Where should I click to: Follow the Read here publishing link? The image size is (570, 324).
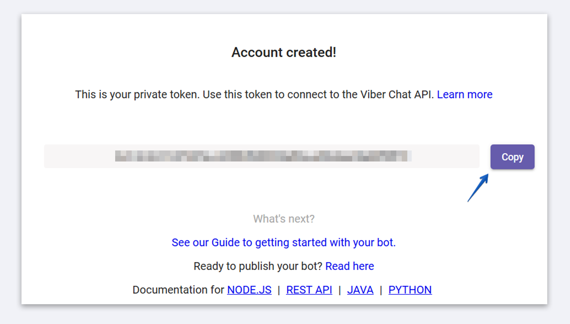[x=350, y=266]
